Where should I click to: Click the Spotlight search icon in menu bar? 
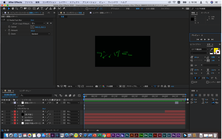[207, 2]
